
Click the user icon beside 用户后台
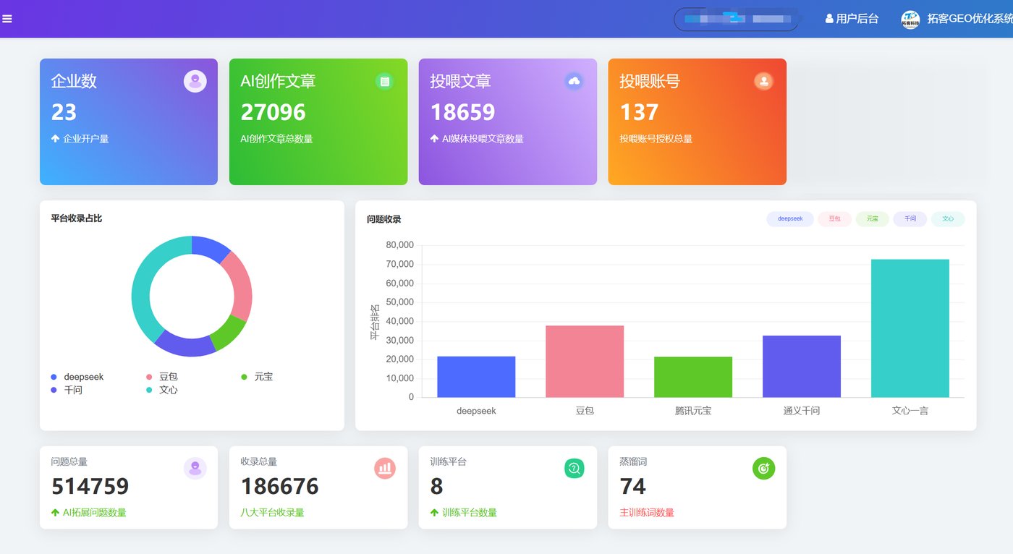coord(829,19)
